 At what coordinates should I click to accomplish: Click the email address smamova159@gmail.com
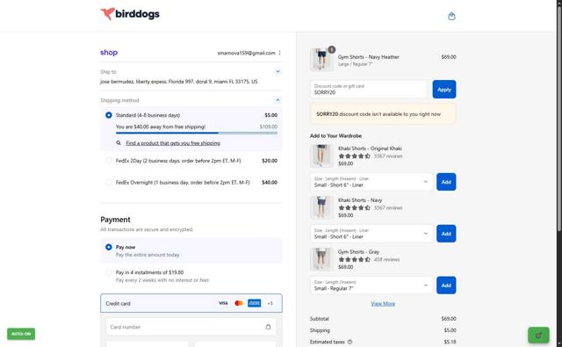tap(246, 53)
